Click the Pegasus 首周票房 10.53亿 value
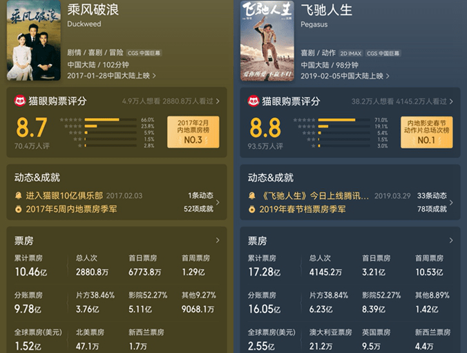This screenshot has height=353, width=467. coord(429,272)
